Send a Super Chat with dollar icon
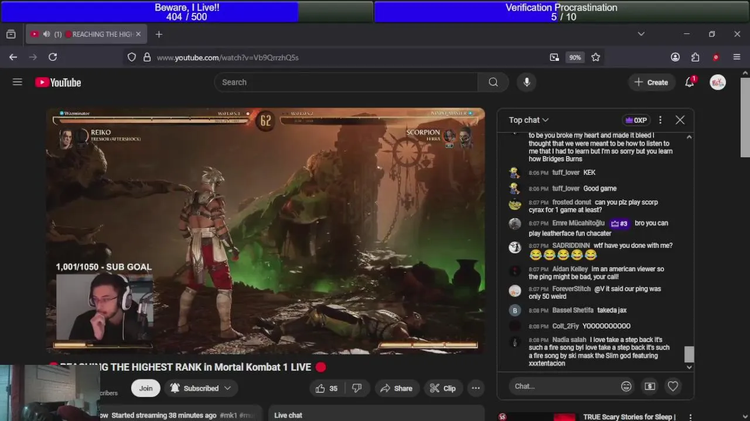 point(650,387)
